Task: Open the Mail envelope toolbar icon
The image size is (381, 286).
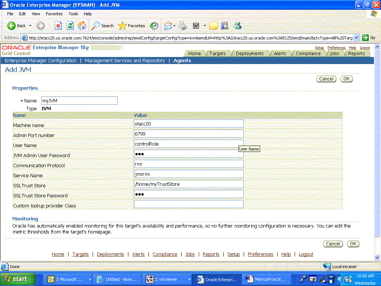Action: (x=168, y=26)
